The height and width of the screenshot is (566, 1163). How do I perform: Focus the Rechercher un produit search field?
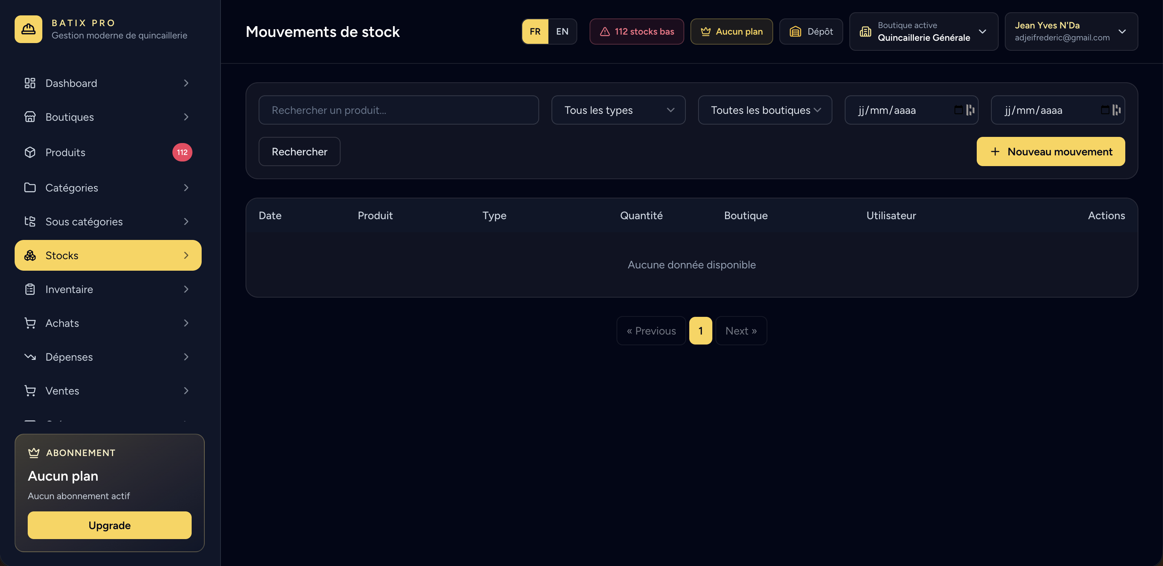coord(399,110)
